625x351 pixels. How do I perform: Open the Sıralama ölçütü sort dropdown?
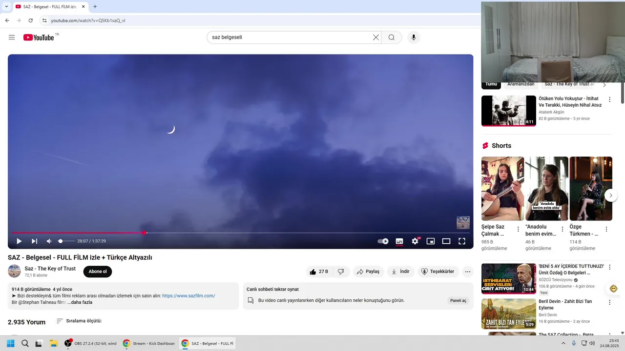(x=79, y=321)
